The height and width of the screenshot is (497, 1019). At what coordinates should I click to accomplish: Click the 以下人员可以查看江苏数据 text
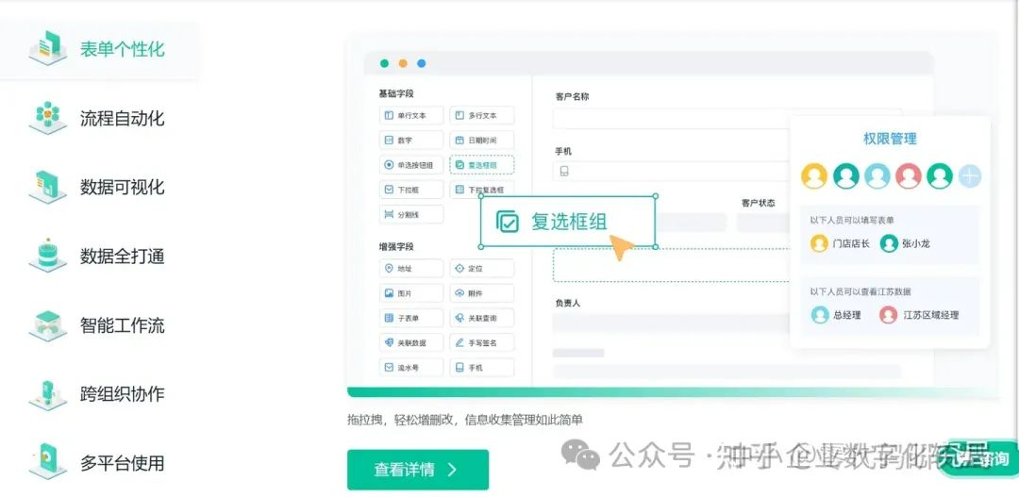tap(860, 291)
